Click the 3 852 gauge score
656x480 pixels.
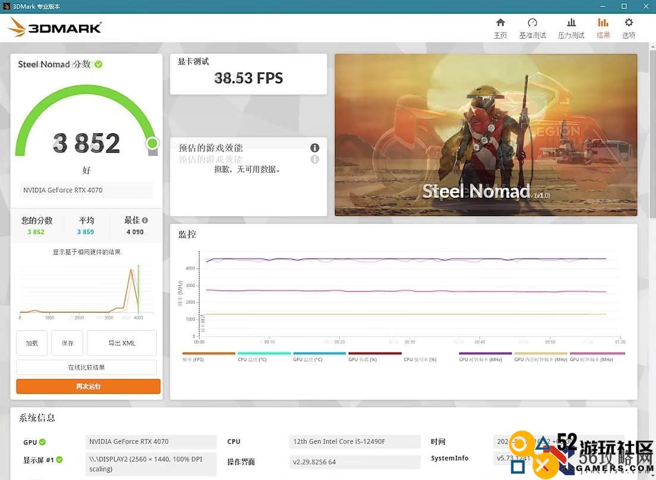click(x=86, y=143)
